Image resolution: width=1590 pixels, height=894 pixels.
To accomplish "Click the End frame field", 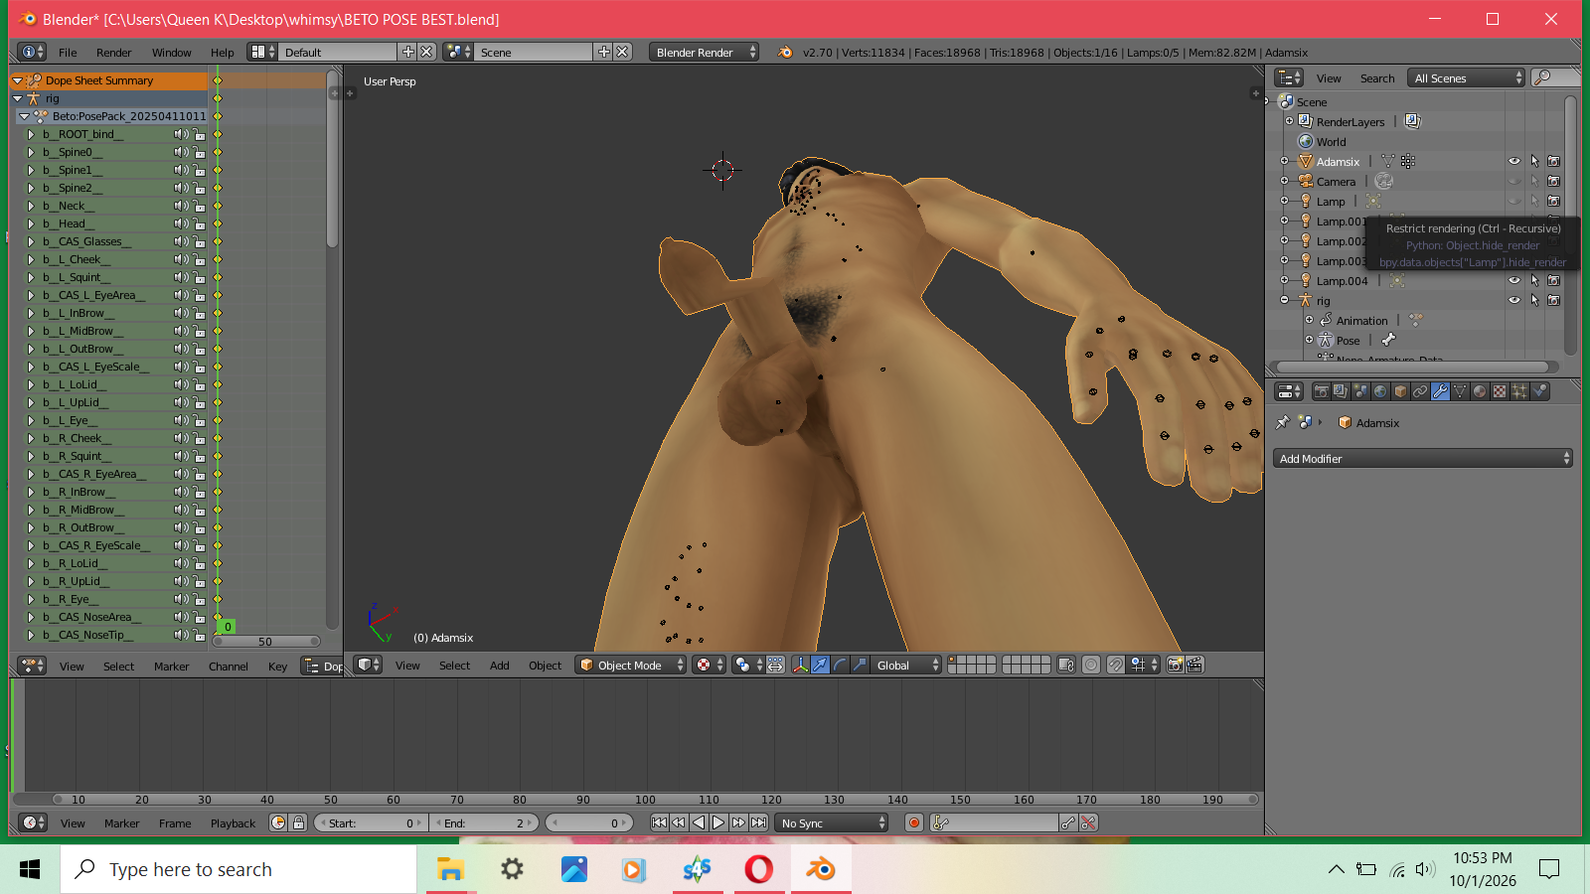I will click(x=486, y=822).
